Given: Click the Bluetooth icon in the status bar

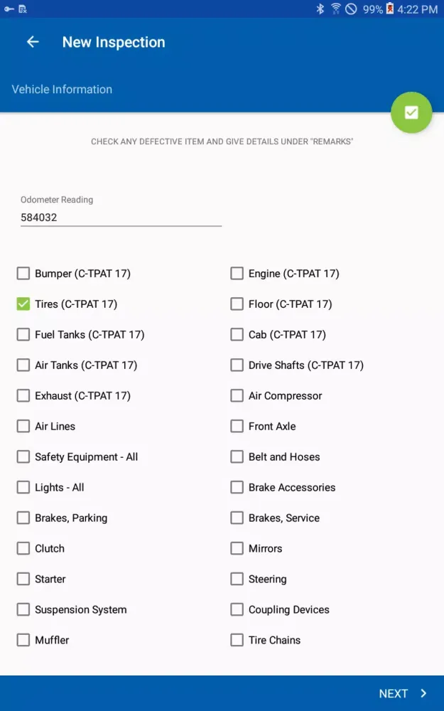Looking at the screenshot, I should [321, 9].
